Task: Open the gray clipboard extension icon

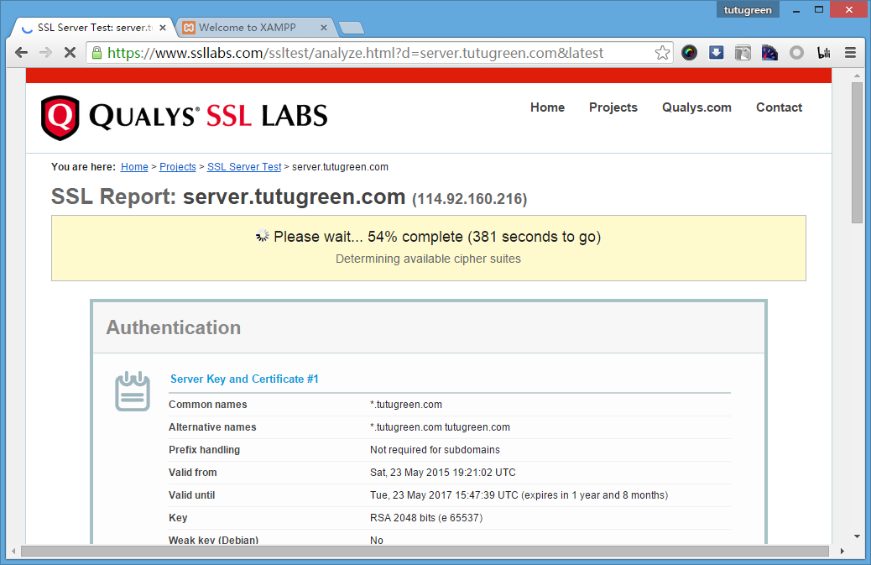Action: click(x=743, y=53)
